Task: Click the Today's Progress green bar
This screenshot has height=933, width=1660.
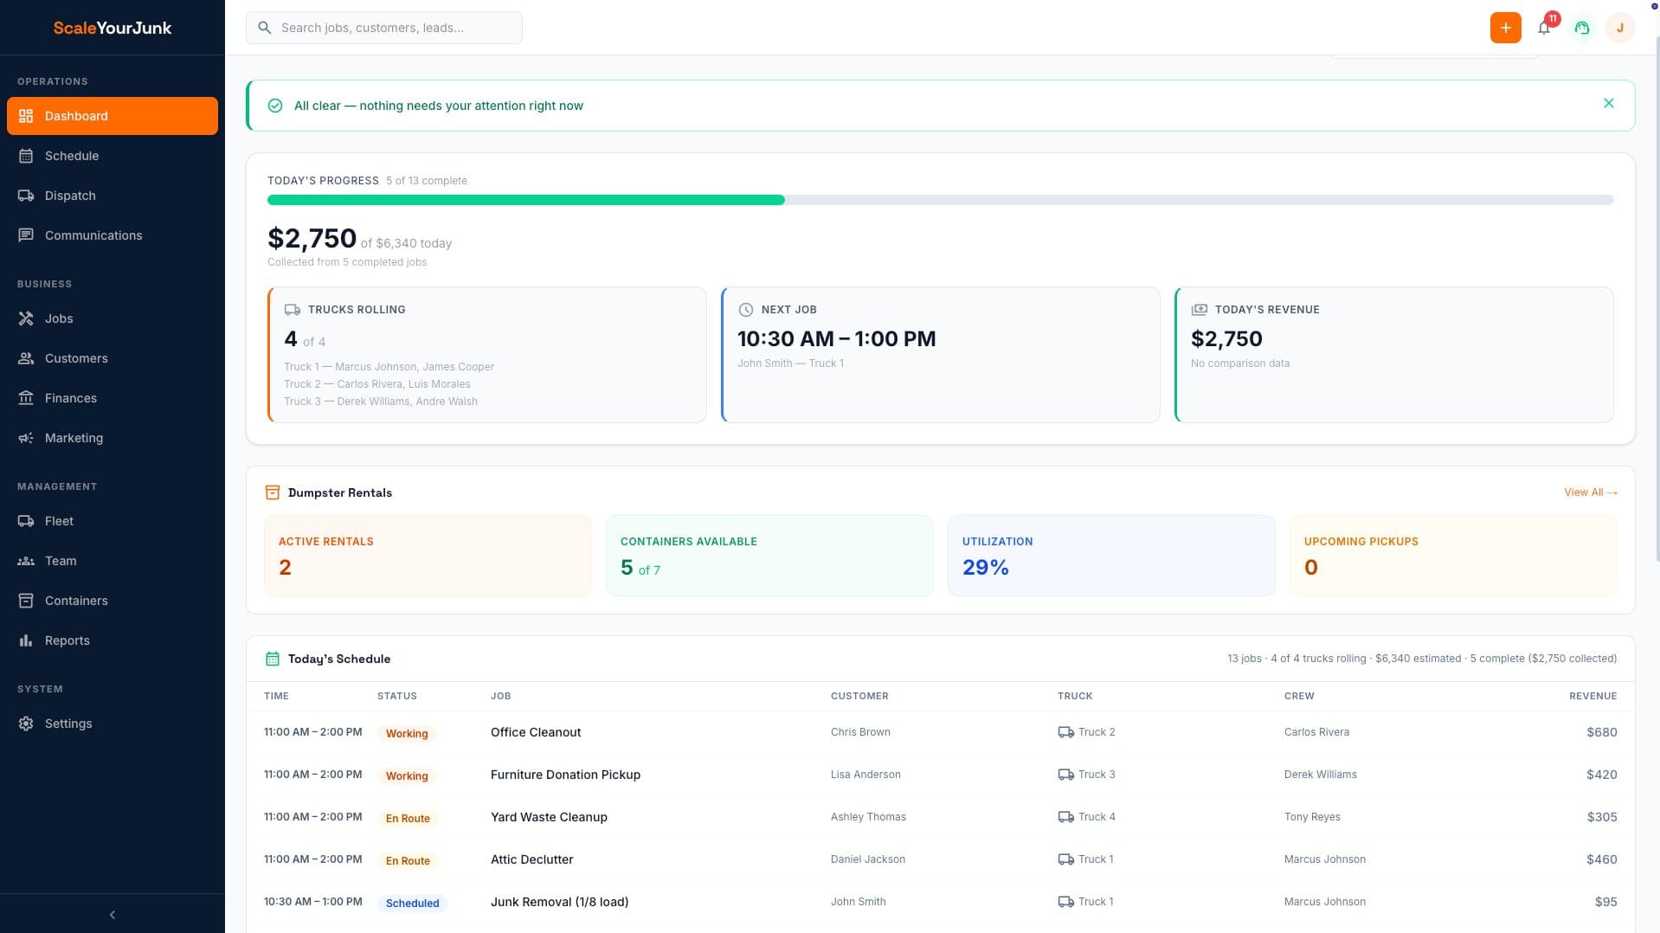Action: (526, 200)
